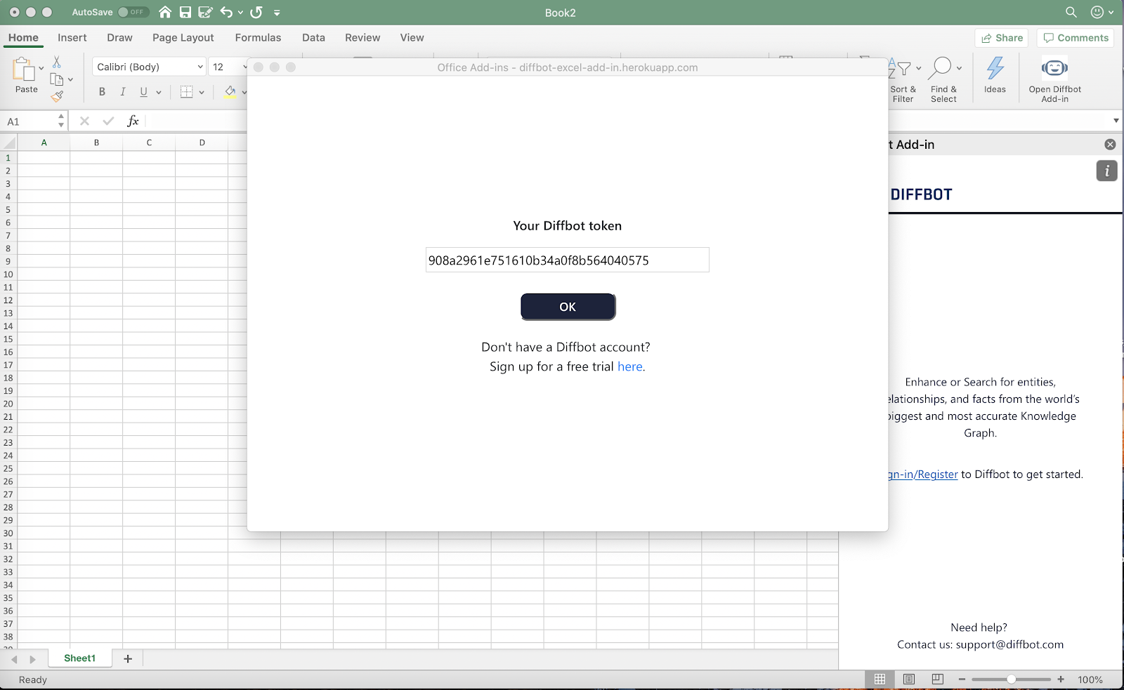
Task: Switch to Page Layout view icon
Action: (x=909, y=679)
